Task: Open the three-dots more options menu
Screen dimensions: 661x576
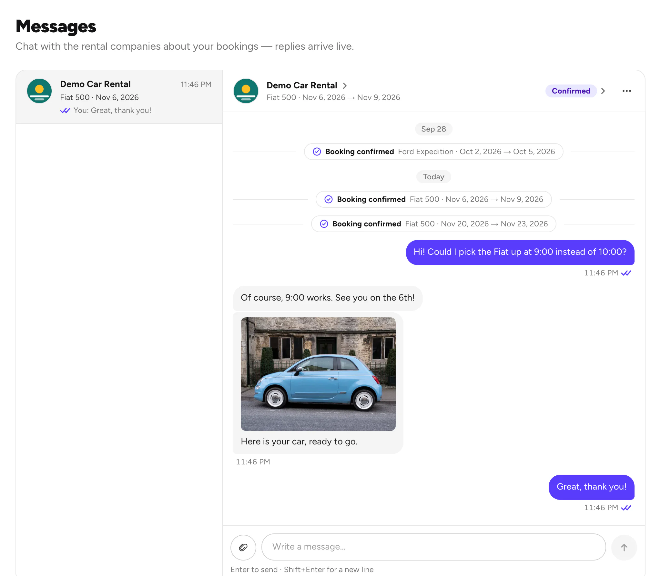Action: click(626, 91)
